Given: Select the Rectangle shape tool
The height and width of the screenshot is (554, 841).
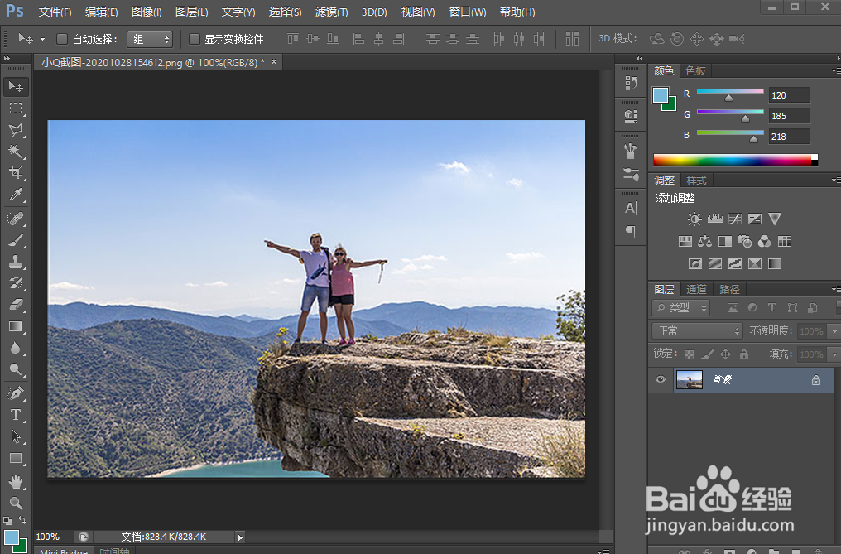Looking at the screenshot, I should pyautogui.click(x=16, y=459).
